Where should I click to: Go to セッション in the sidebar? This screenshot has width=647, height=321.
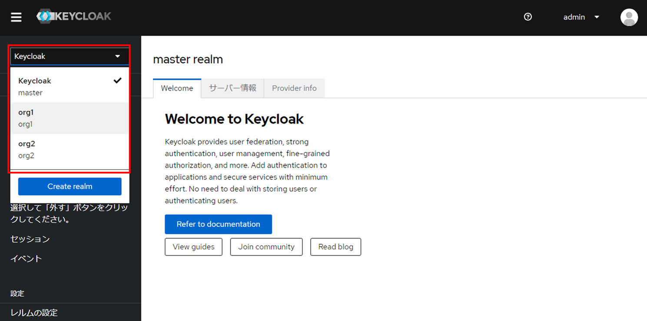30,239
